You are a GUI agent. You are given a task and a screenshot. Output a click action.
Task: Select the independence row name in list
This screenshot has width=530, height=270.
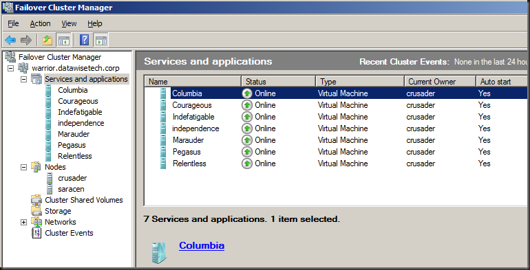coord(195,128)
